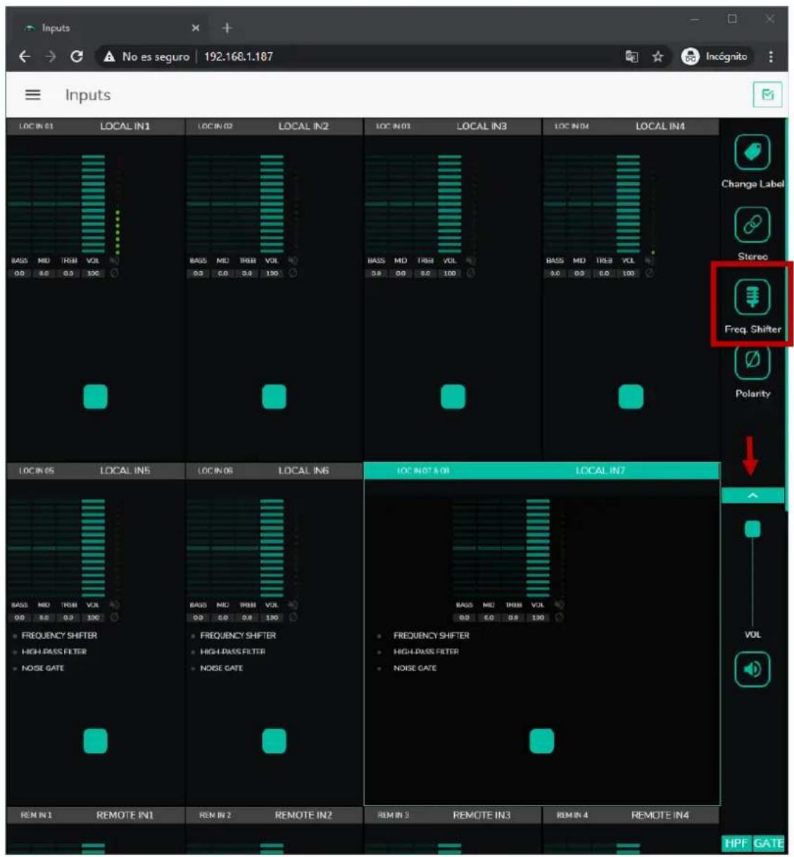Screen dimensions: 794x857
Task: Select the LOCAL IN1 channel header
Action: click(x=96, y=127)
